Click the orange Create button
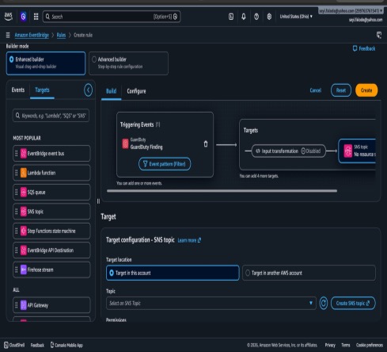387x352 pixels. click(366, 90)
